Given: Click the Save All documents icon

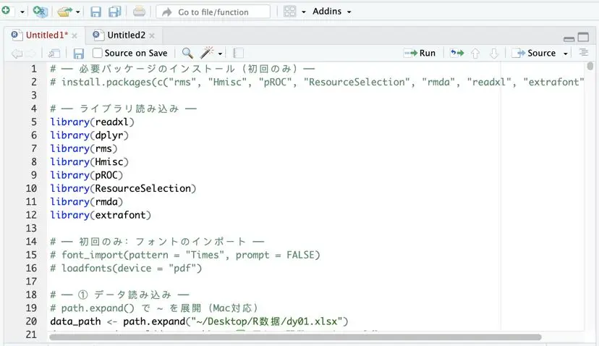Looking at the screenshot, I should (115, 12).
